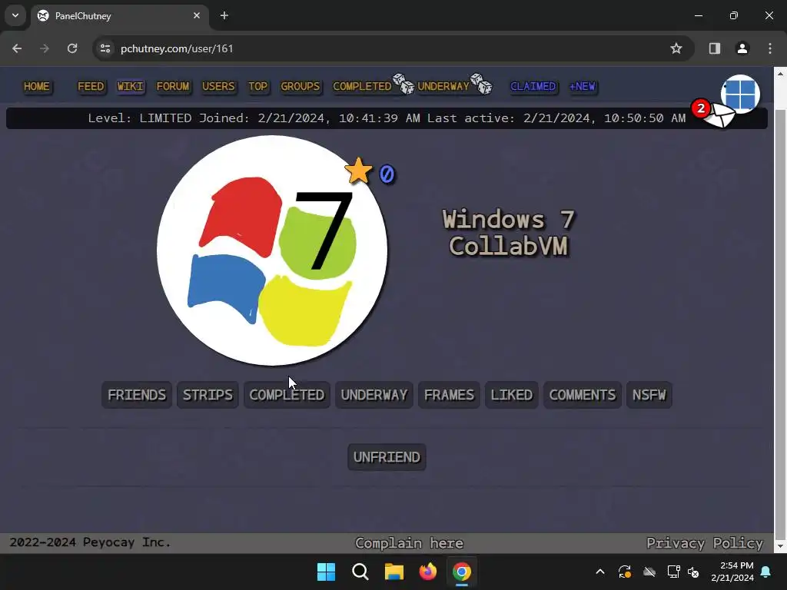Open the UNDERWAY link in the top navigation
This screenshot has height=590, width=787.
pos(443,86)
